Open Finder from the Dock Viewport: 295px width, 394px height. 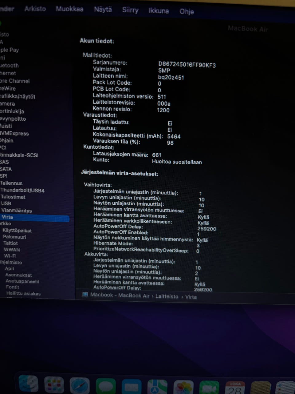[x=29, y=384]
